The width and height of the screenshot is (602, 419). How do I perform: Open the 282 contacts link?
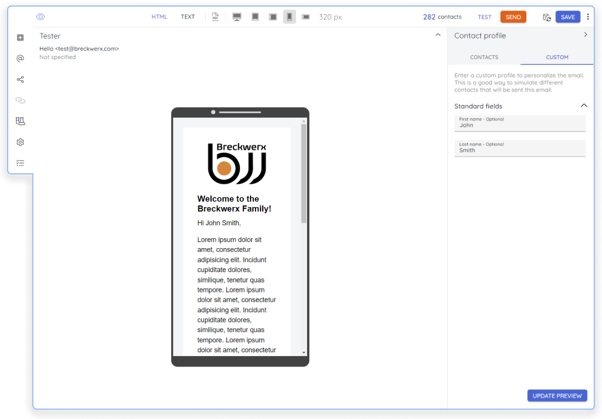[x=442, y=17]
